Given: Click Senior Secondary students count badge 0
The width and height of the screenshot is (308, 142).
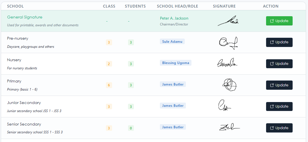Looking at the screenshot, I should click(131, 128).
